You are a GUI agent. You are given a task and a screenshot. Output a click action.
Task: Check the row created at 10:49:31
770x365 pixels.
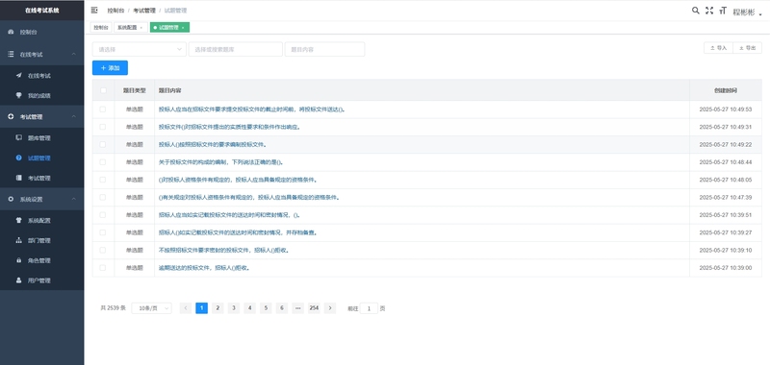pyautogui.click(x=103, y=127)
